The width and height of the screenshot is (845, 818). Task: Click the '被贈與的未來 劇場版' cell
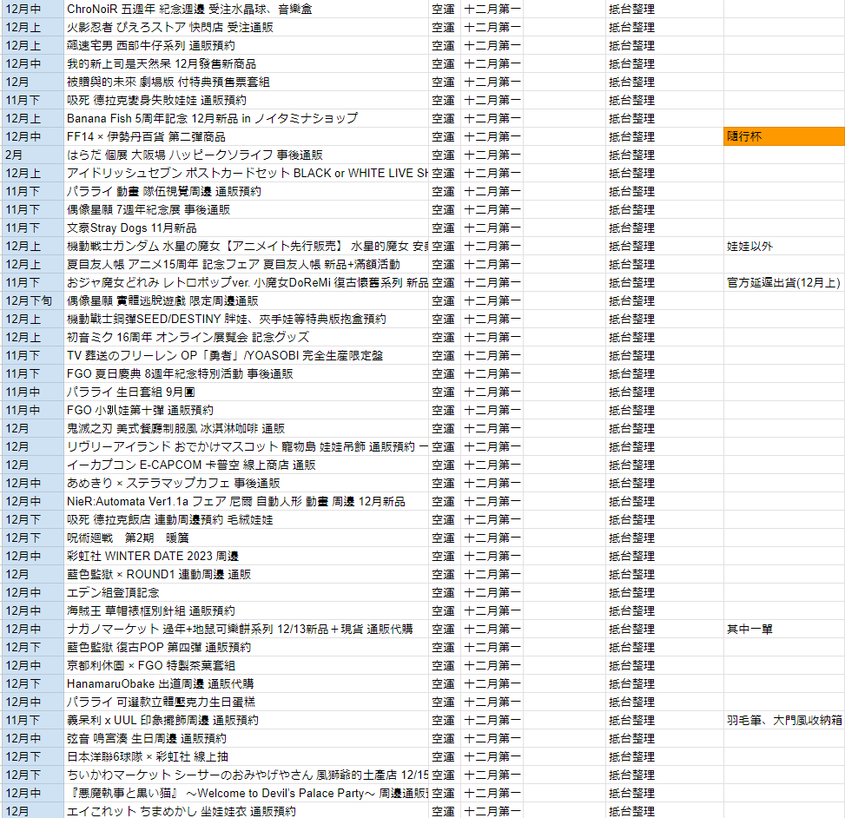247,82
